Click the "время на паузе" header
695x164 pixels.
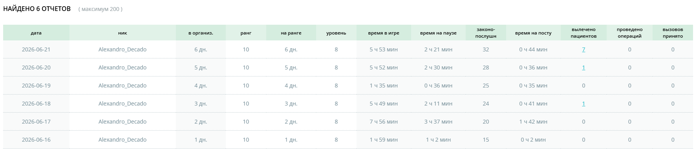coord(438,33)
